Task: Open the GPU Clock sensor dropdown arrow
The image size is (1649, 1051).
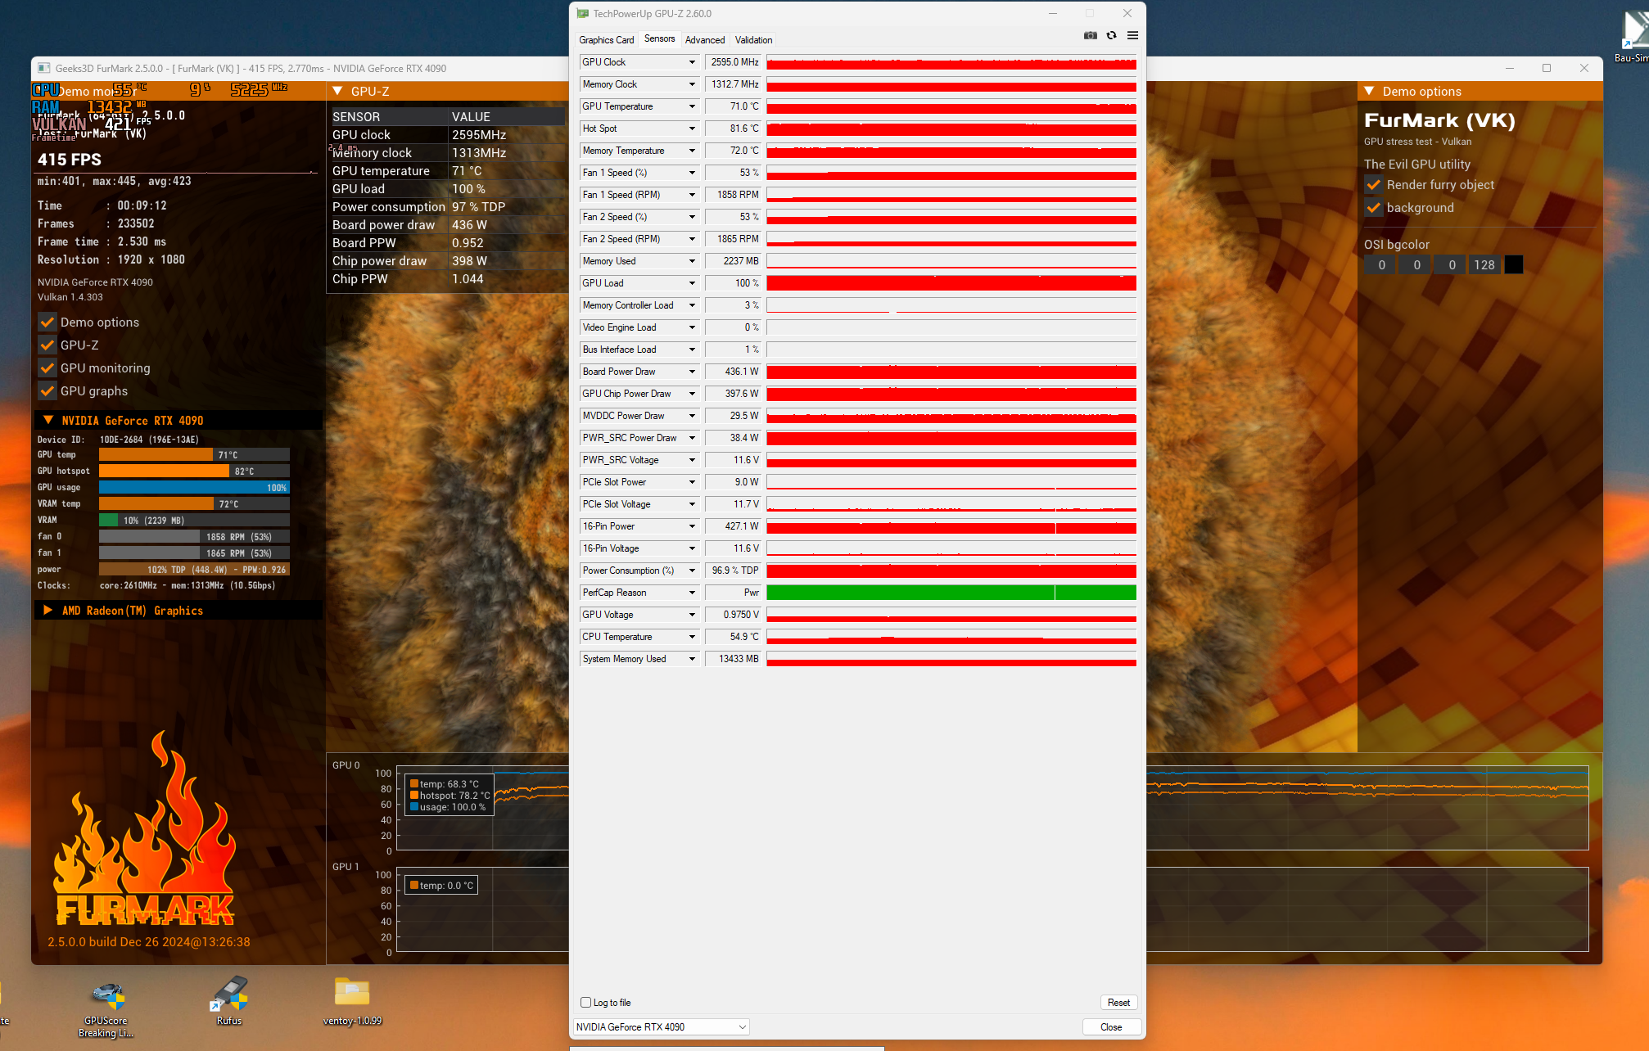Action: pyautogui.click(x=692, y=62)
